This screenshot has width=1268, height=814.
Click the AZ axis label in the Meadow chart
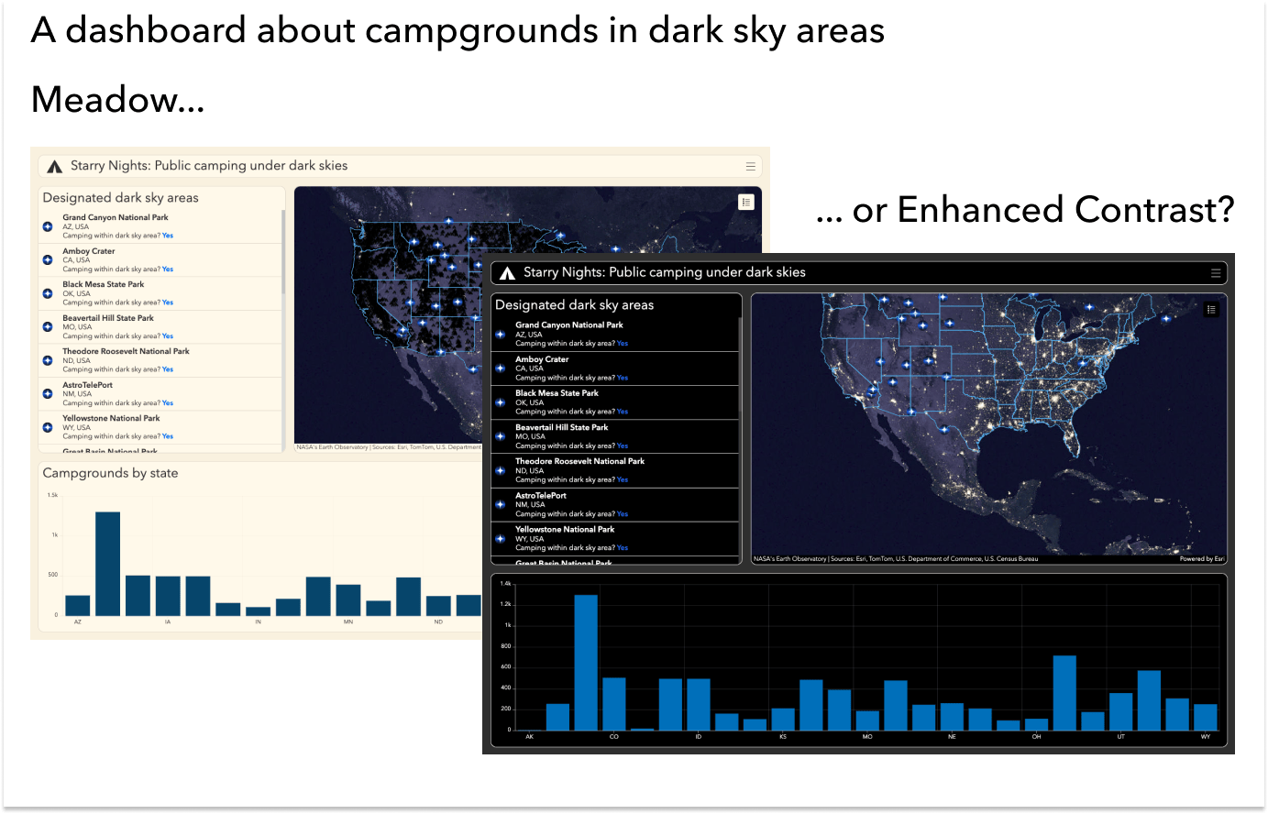78,622
